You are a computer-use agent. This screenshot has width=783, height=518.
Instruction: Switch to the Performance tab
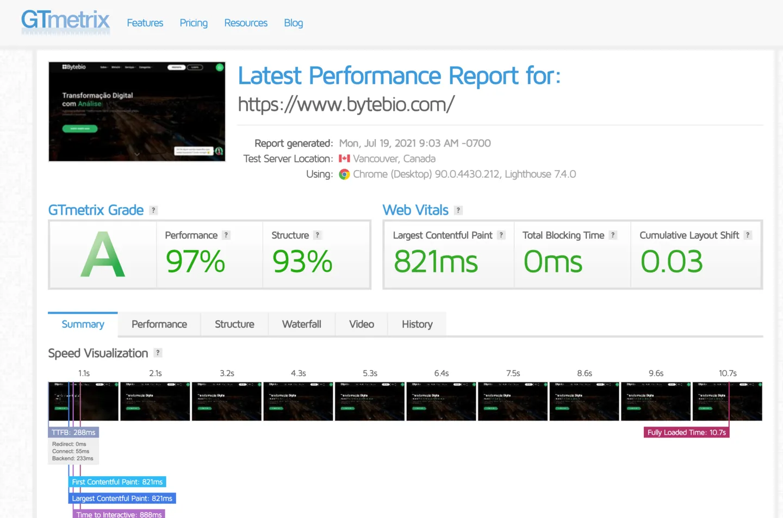[x=159, y=324]
